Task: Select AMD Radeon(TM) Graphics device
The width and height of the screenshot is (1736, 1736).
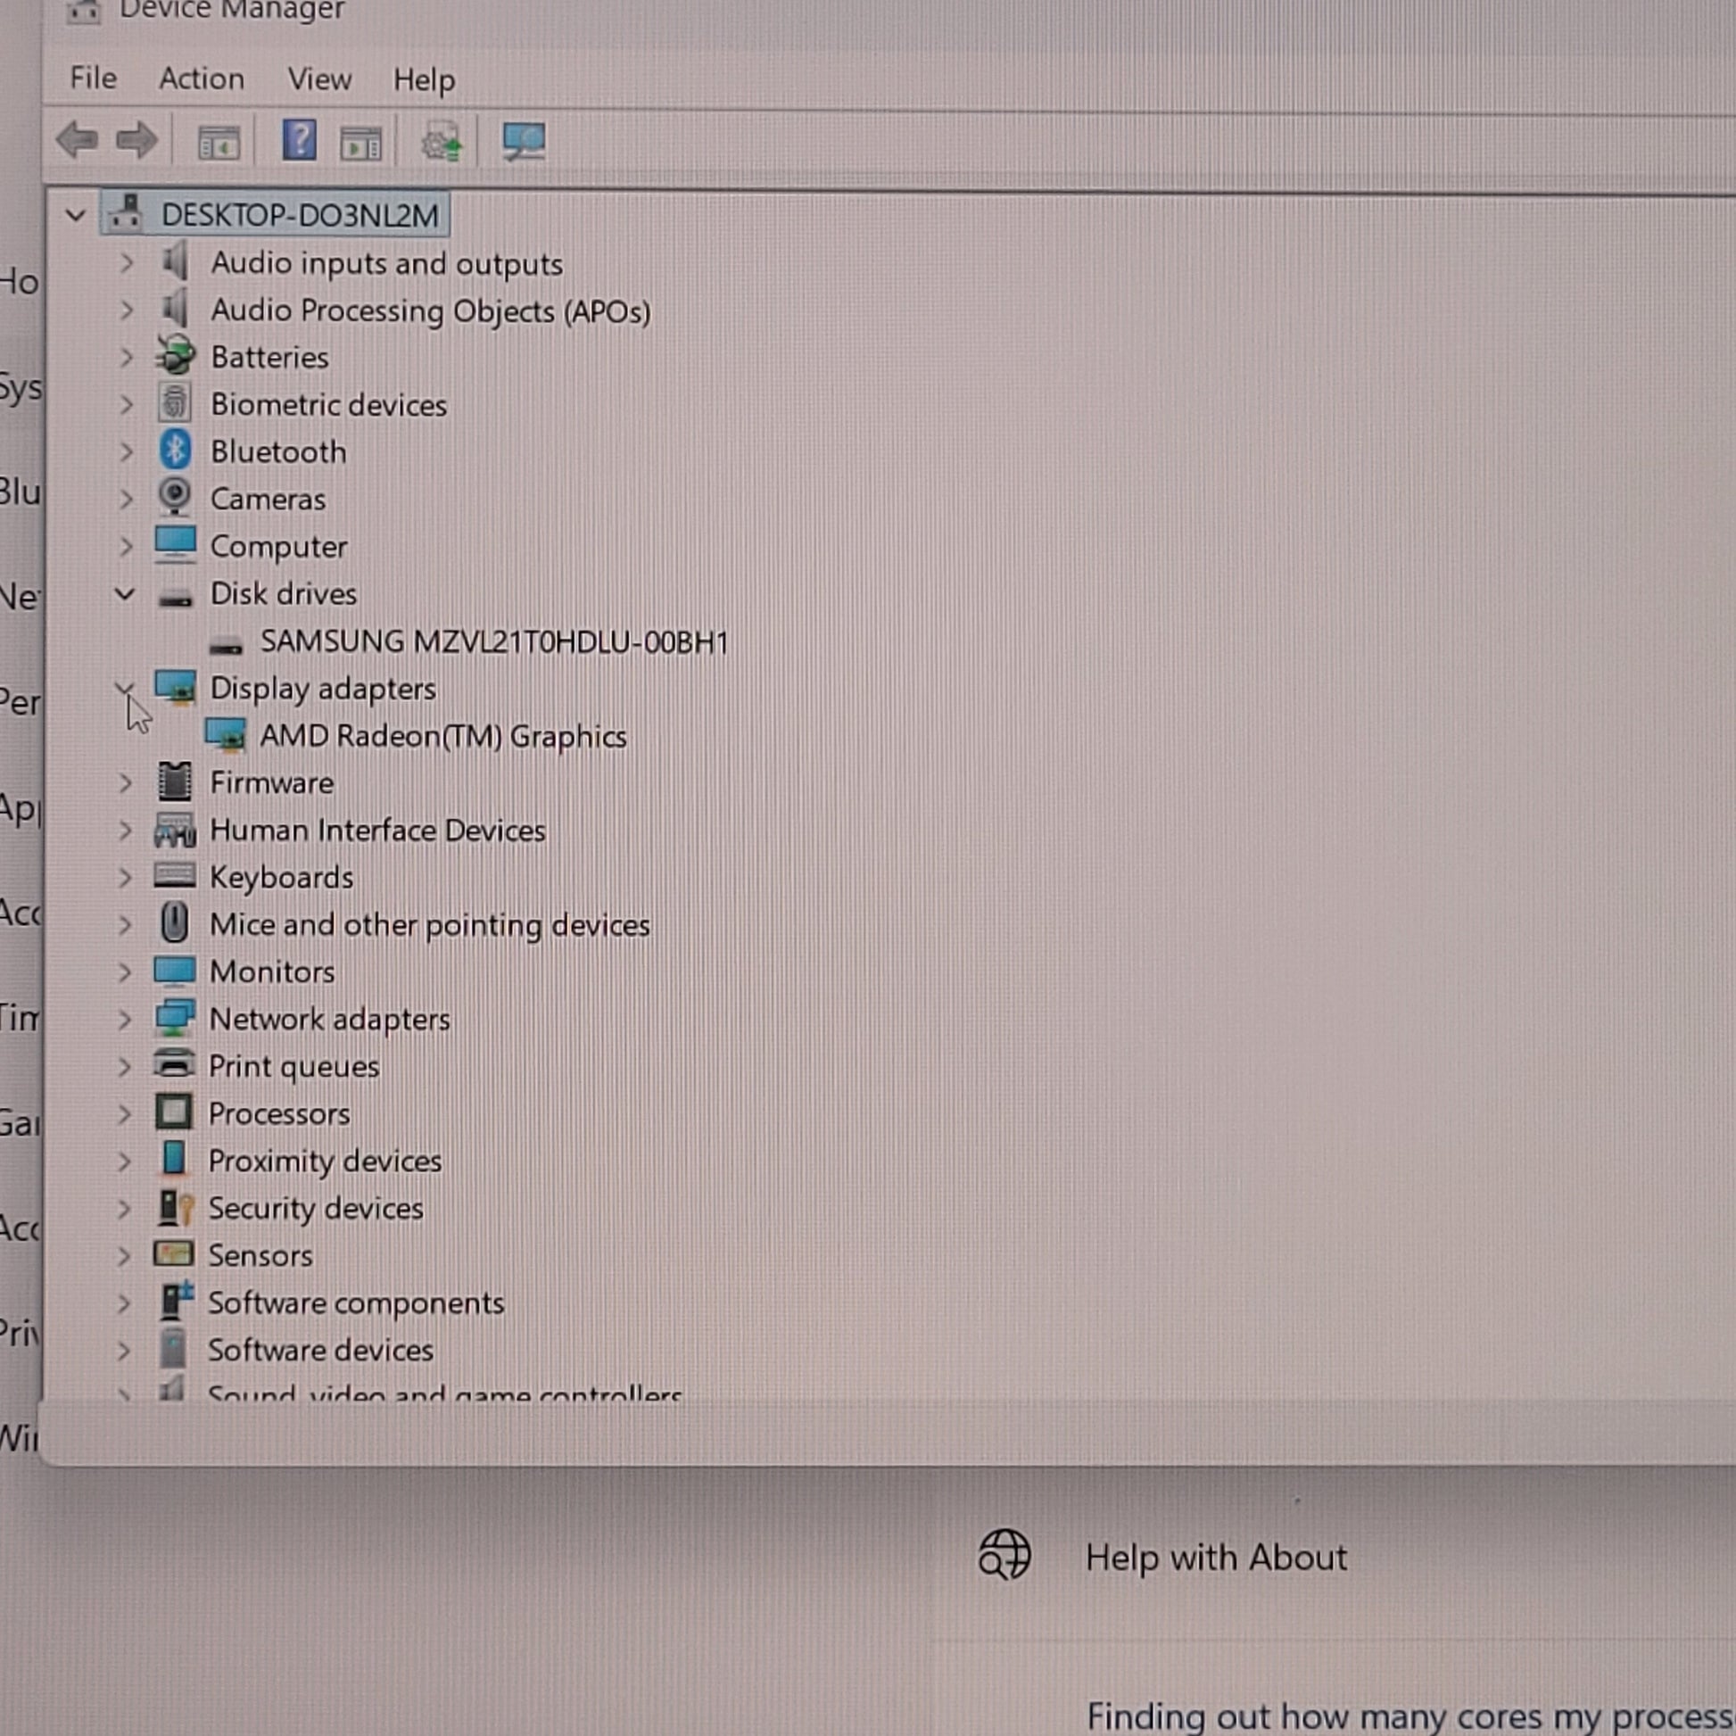Action: click(442, 737)
